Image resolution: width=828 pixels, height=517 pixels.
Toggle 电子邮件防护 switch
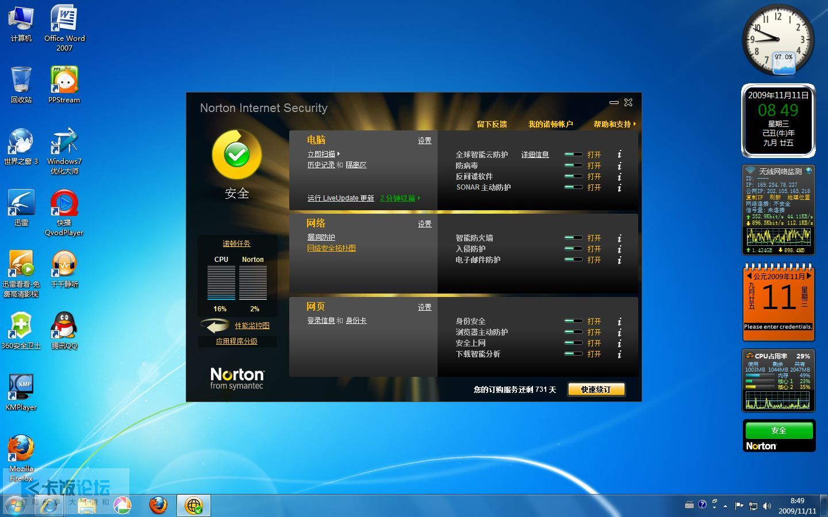[573, 260]
